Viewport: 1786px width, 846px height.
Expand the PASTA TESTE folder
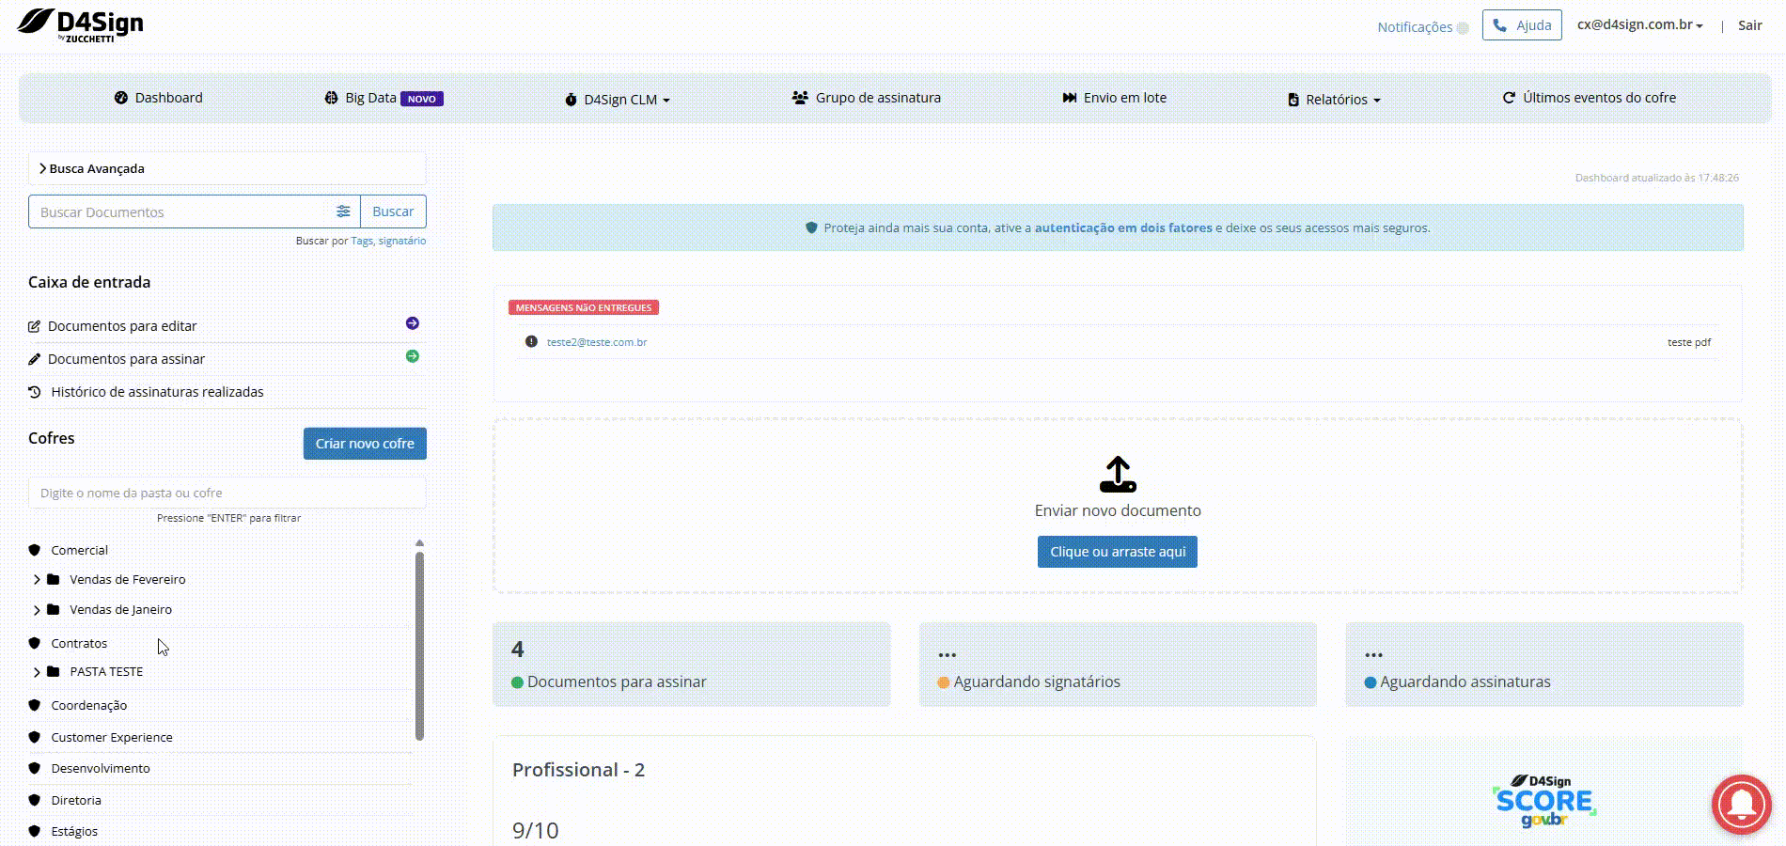coord(37,672)
